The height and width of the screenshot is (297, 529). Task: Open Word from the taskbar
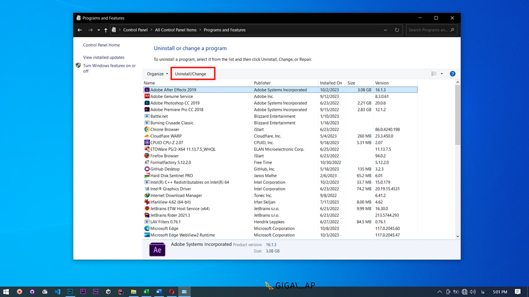point(159,292)
